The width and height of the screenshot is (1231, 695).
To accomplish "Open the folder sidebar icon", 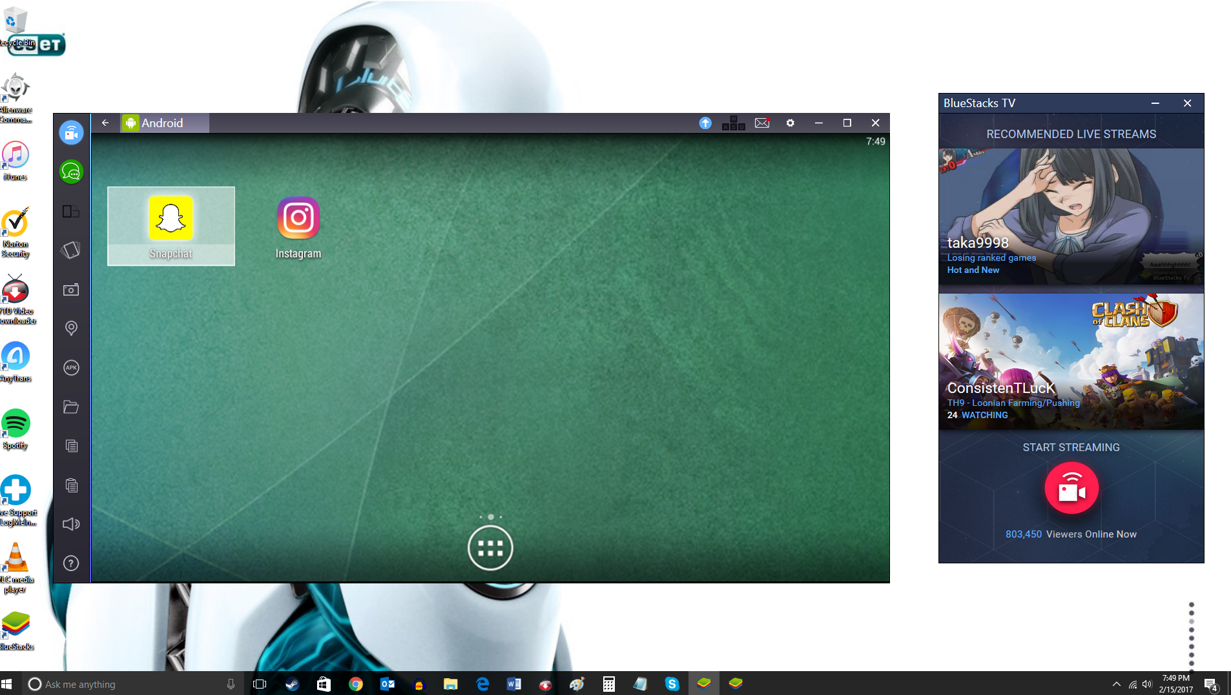I will tap(71, 407).
